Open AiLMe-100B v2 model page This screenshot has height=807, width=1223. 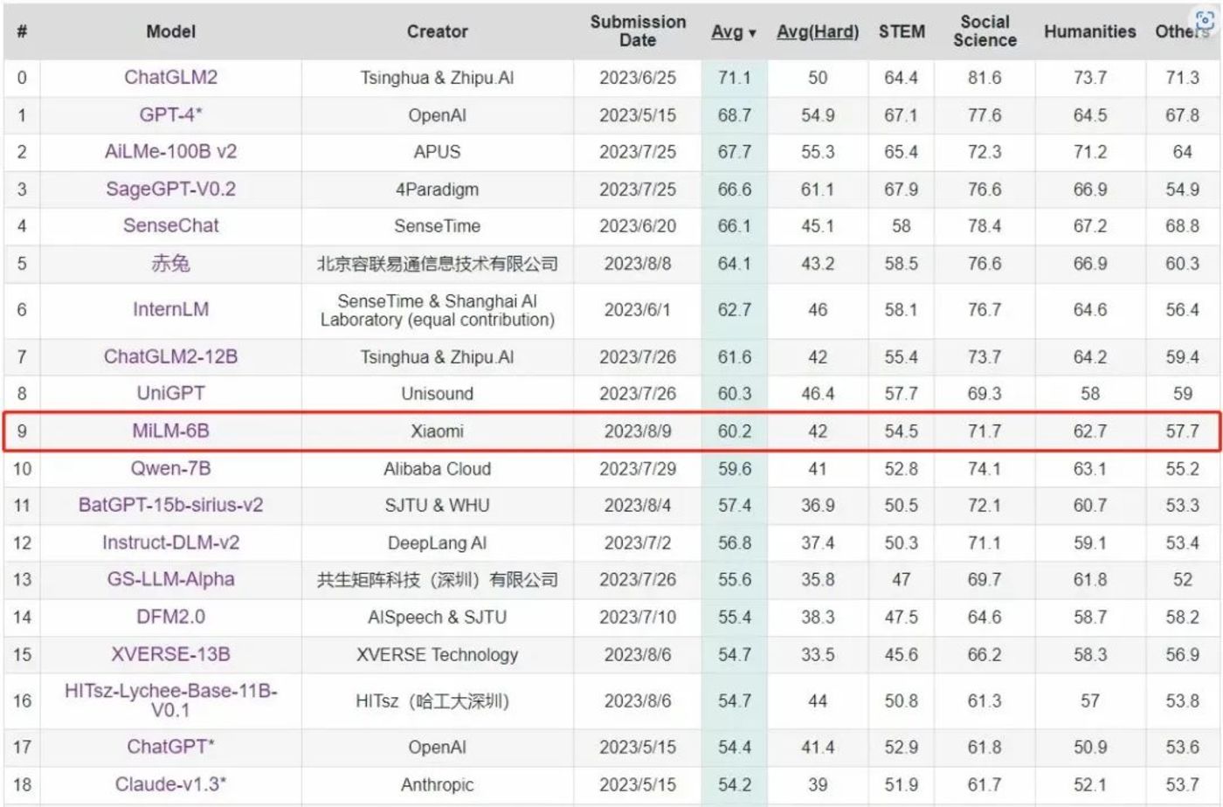[x=170, y=151]
